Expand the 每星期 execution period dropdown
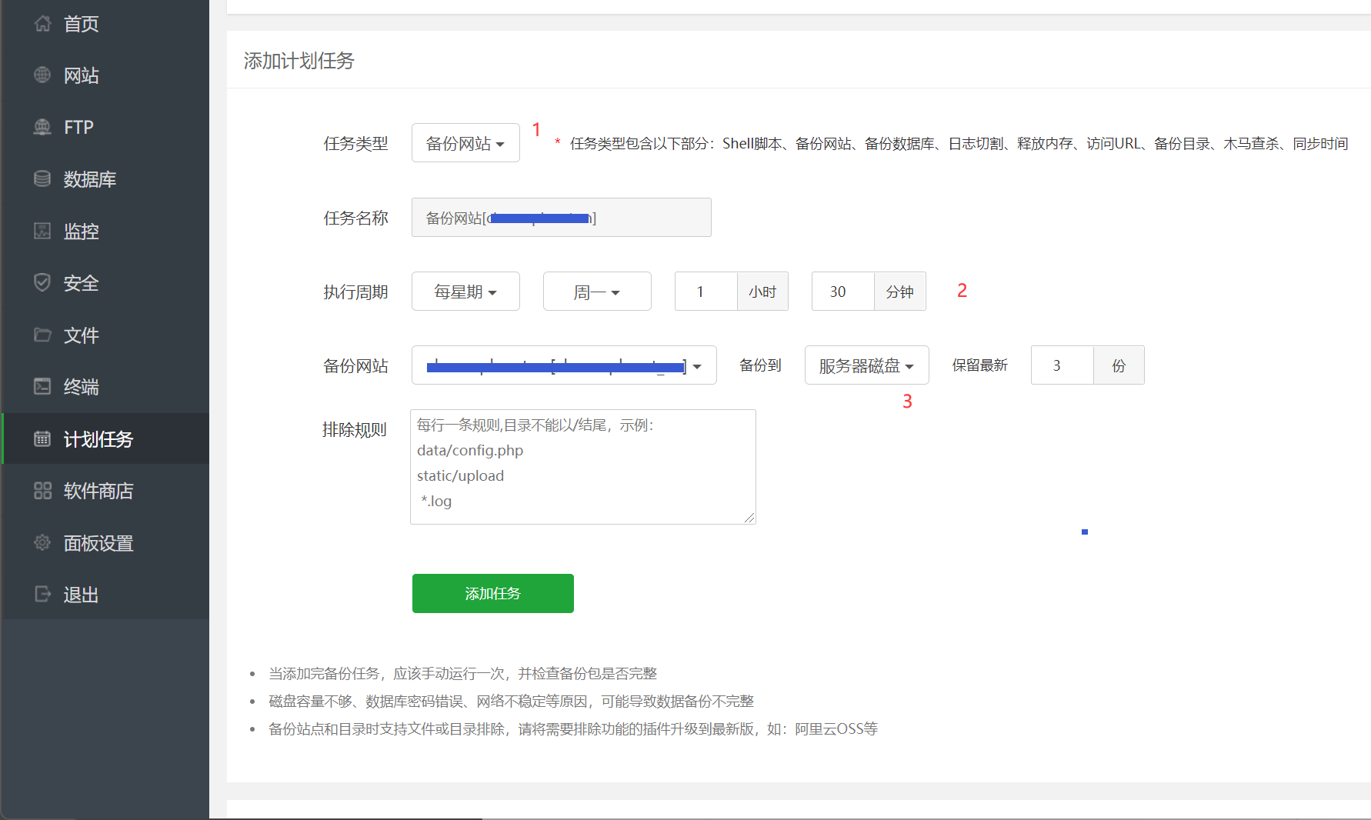Viewport: 1371px width, 820px height. coord(465,291)
